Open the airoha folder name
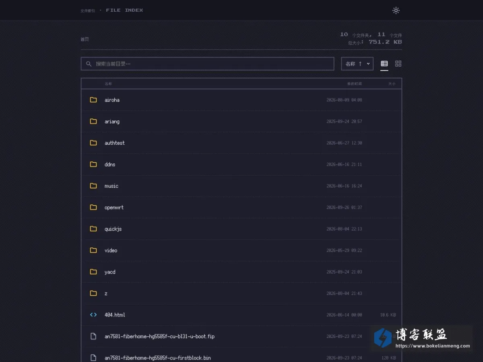 point(112,100)
